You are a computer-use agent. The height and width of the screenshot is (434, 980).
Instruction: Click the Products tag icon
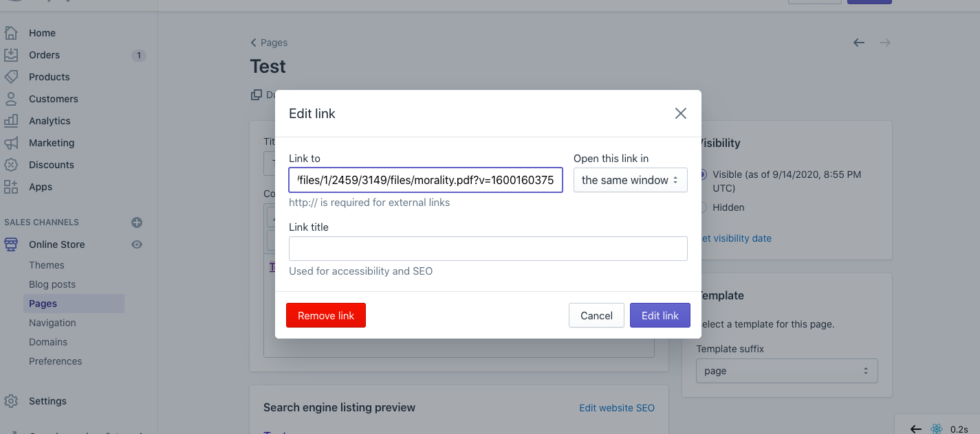click(x=11, y=77)
